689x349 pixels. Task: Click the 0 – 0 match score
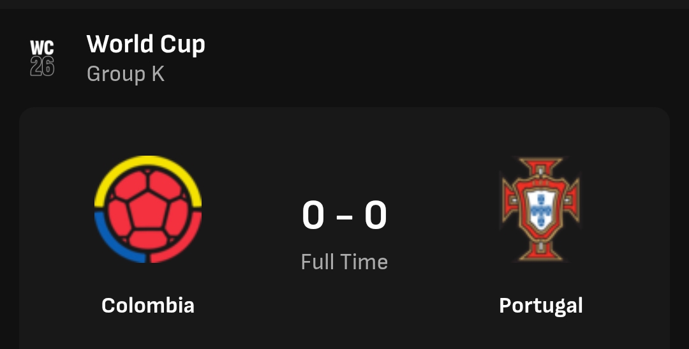point(344,216)
